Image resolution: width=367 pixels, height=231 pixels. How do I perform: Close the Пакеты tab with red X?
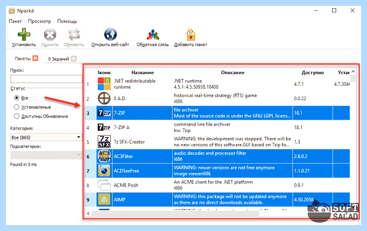point(36,58)
